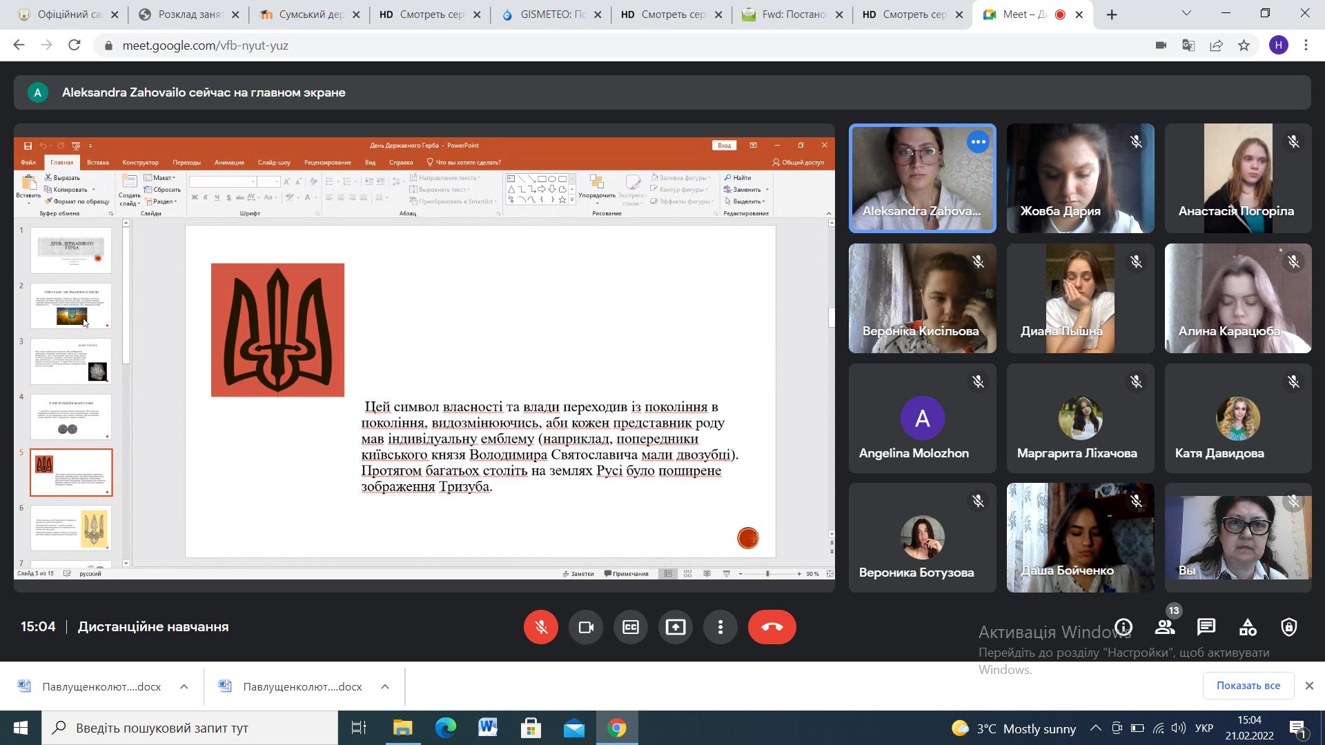Show hidden system tray icons
Viewport: 1325px width, 745px height.
[x=1096, y=728]
